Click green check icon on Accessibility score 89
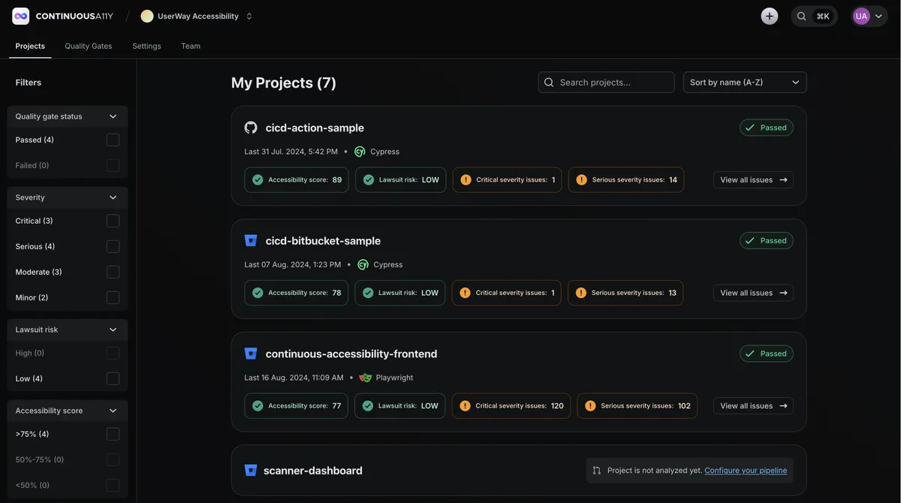The height and width of the screenshot is (503, 901). pyautogui.click(x=258, y=180)
